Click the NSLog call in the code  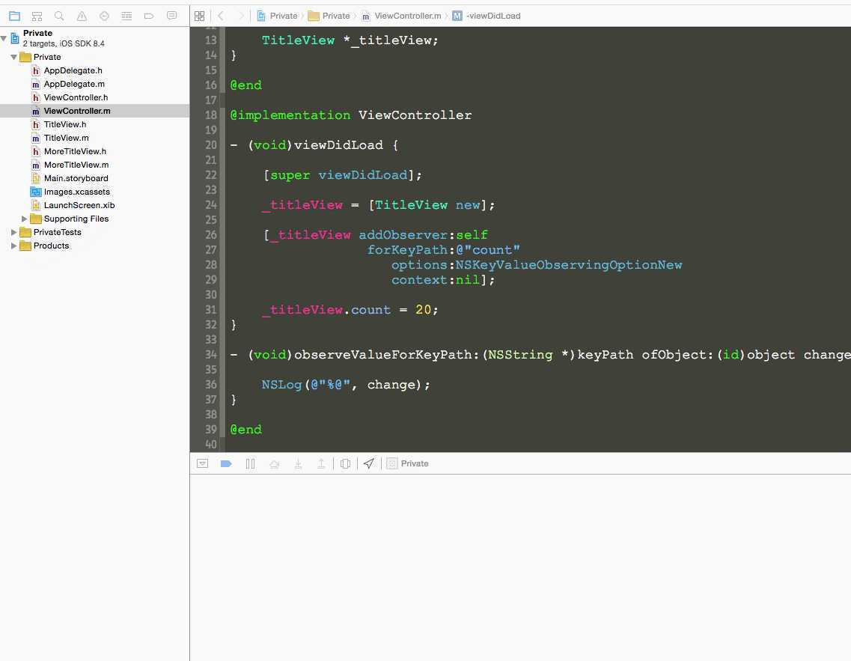[x=281, y=385]
